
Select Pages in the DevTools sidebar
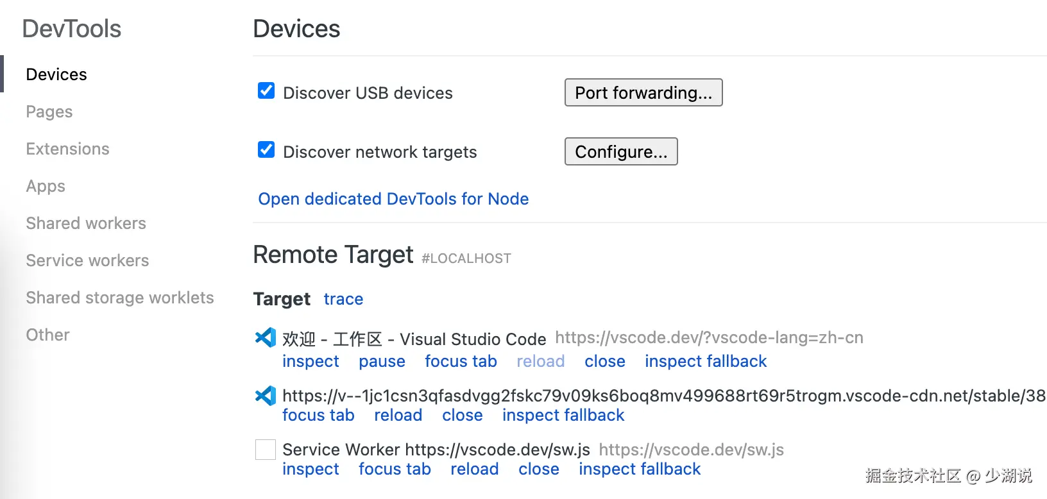49,112
